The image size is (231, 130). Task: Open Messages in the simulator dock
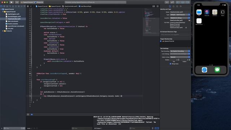click(x=217, y=70)
